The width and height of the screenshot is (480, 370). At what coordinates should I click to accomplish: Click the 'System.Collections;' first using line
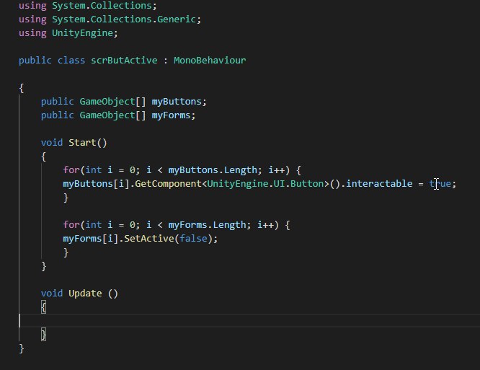[105, 6]
